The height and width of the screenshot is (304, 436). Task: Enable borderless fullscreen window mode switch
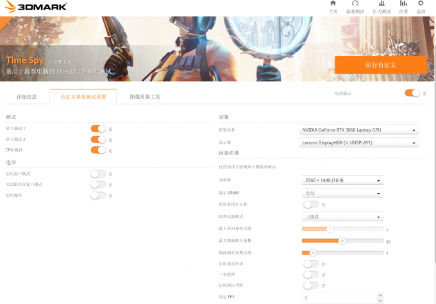[x=98, y=185]
